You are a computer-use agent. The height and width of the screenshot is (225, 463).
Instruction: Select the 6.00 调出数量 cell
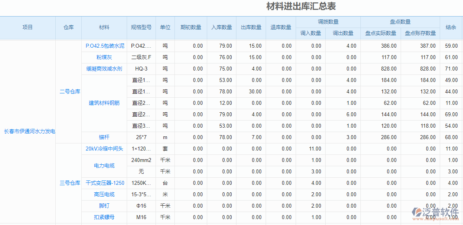tap(343, 114)
